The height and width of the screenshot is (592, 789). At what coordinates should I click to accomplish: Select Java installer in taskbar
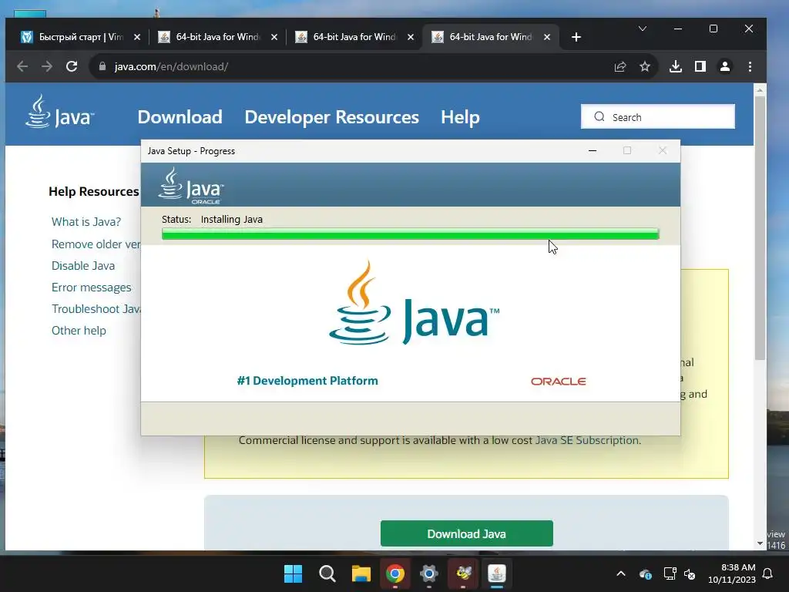pyautogui.click(x=497, y=573)
